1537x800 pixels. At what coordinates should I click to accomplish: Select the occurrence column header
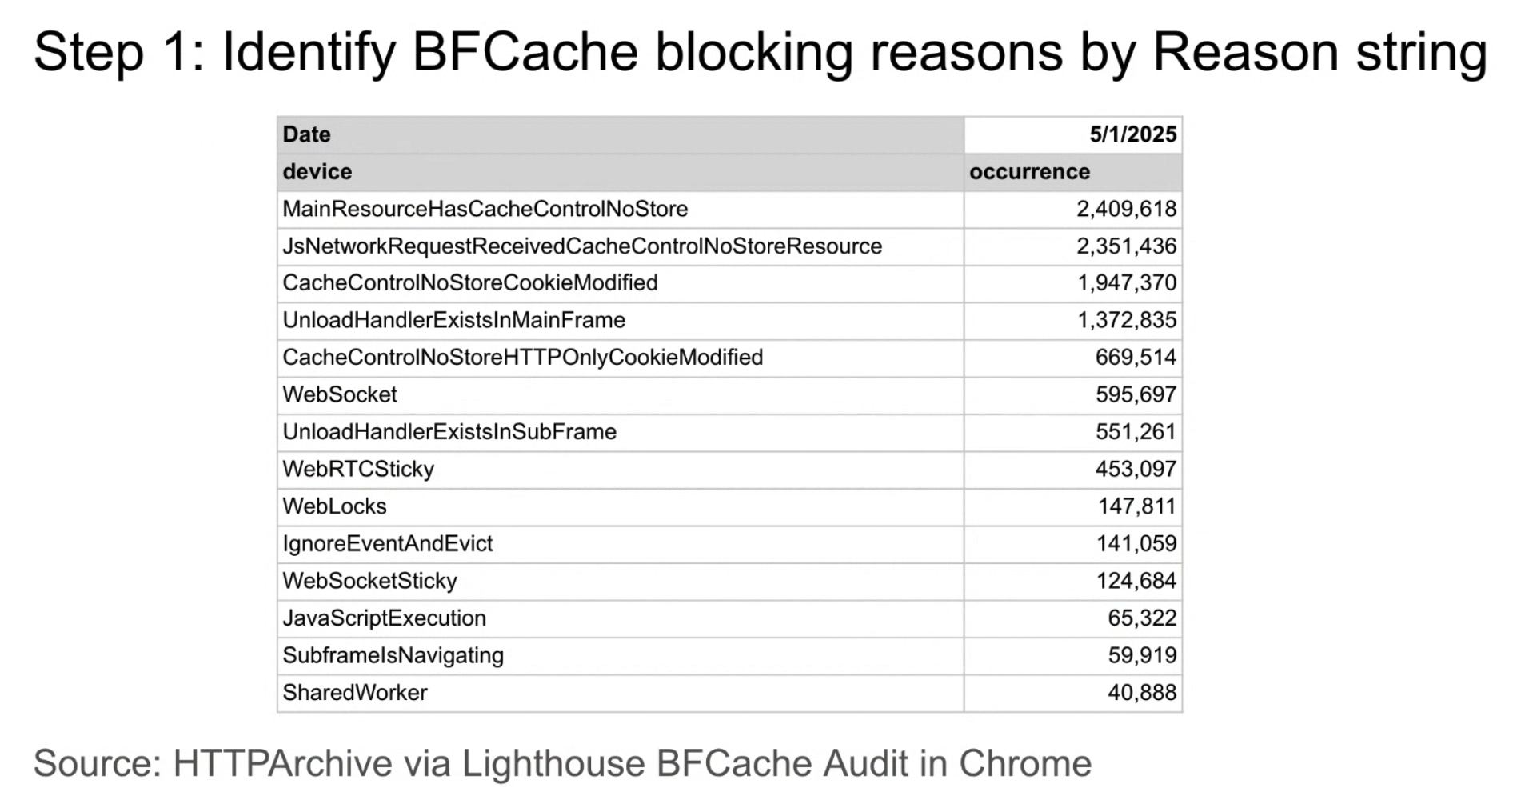click(1073, 172)
